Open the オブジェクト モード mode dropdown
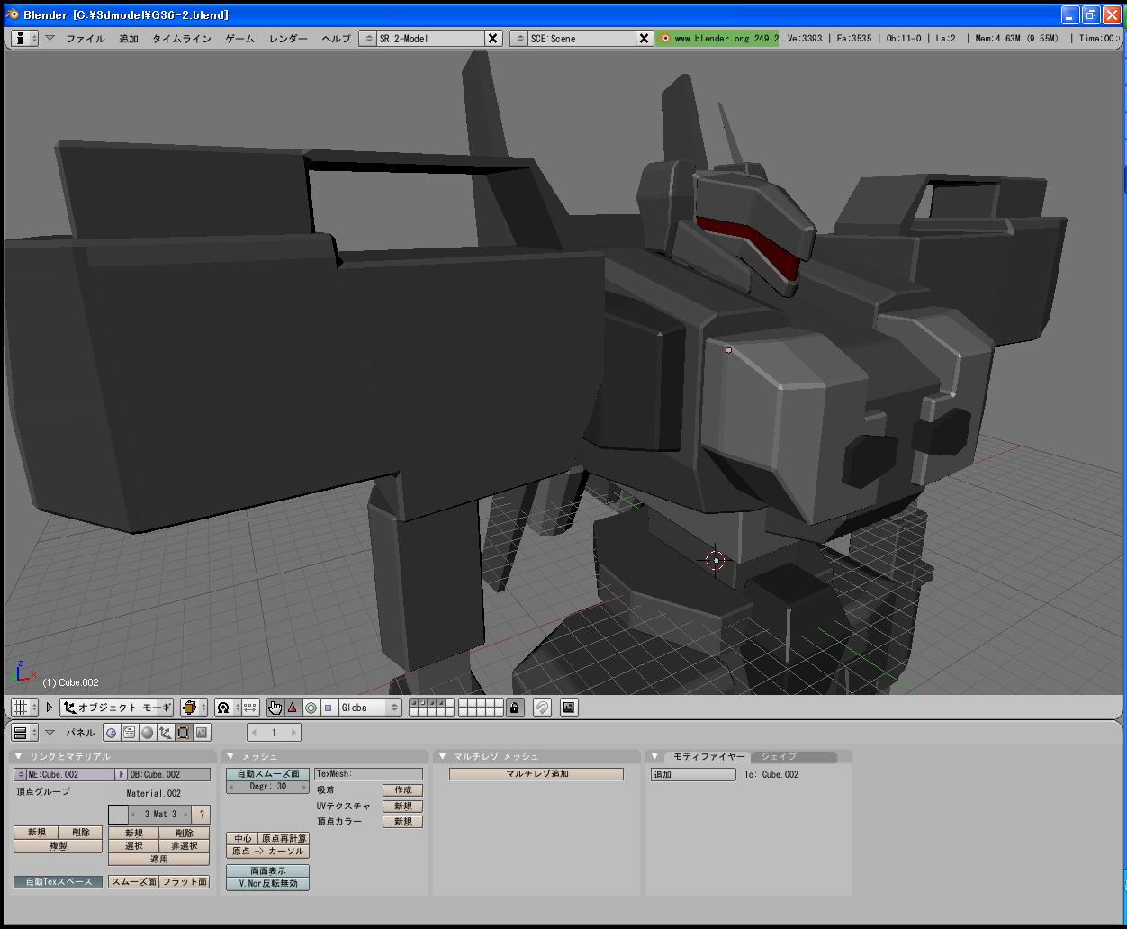The width and height of the screenshot is (1127, 929). [117, 708]
